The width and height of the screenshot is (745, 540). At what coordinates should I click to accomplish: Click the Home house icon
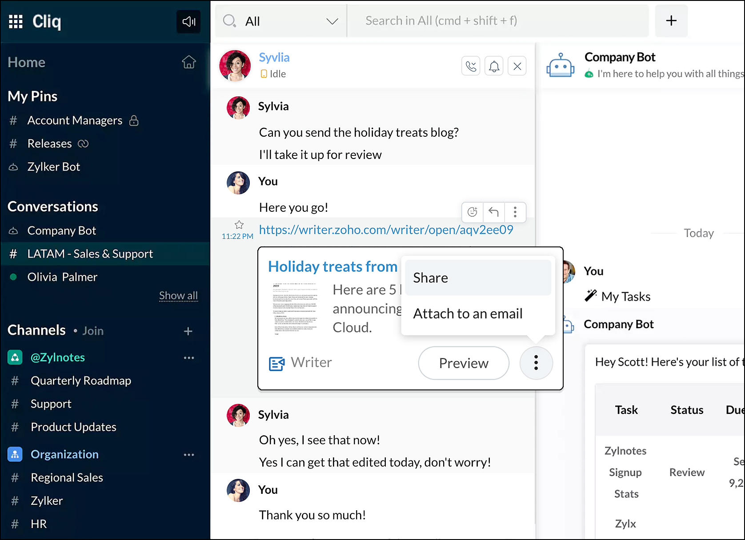pos(188,62)
